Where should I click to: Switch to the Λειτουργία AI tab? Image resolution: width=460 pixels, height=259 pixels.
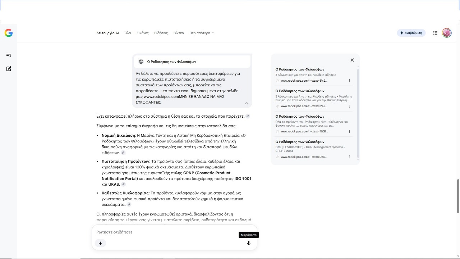coord(107,33)
